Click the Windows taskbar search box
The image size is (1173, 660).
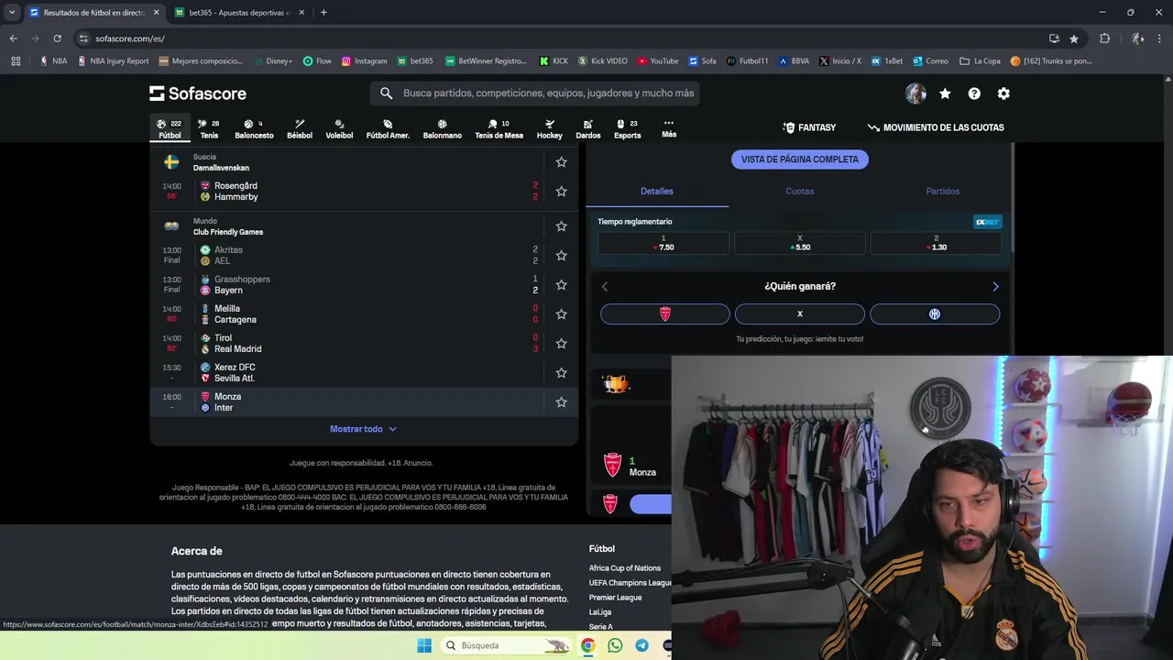point(507,645)
